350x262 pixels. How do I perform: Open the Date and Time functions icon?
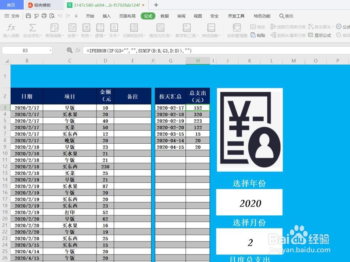point(133,32)
